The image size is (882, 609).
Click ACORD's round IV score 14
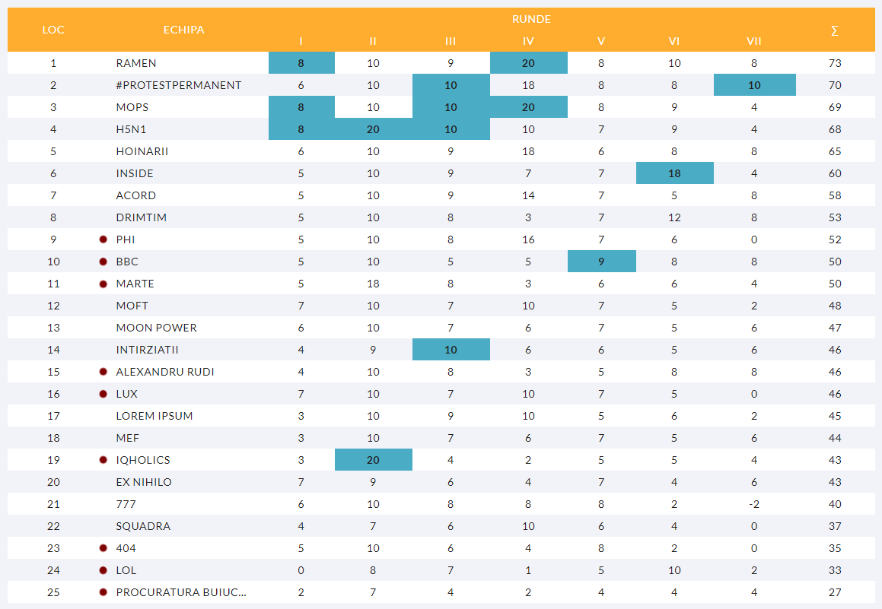[528, 195]
